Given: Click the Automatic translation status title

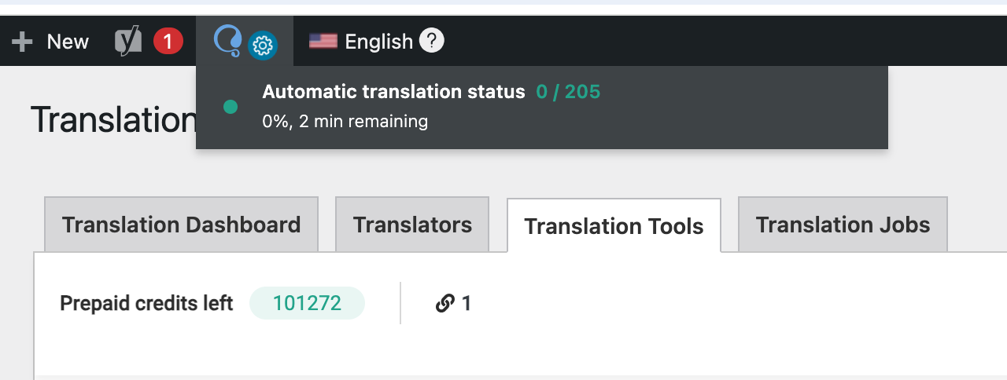Looking at the screenshot, I should click(x=393, y=92).
